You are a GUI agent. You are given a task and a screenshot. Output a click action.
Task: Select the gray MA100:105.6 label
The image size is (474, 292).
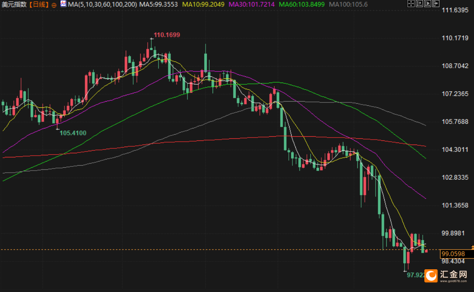coord(348,5)
